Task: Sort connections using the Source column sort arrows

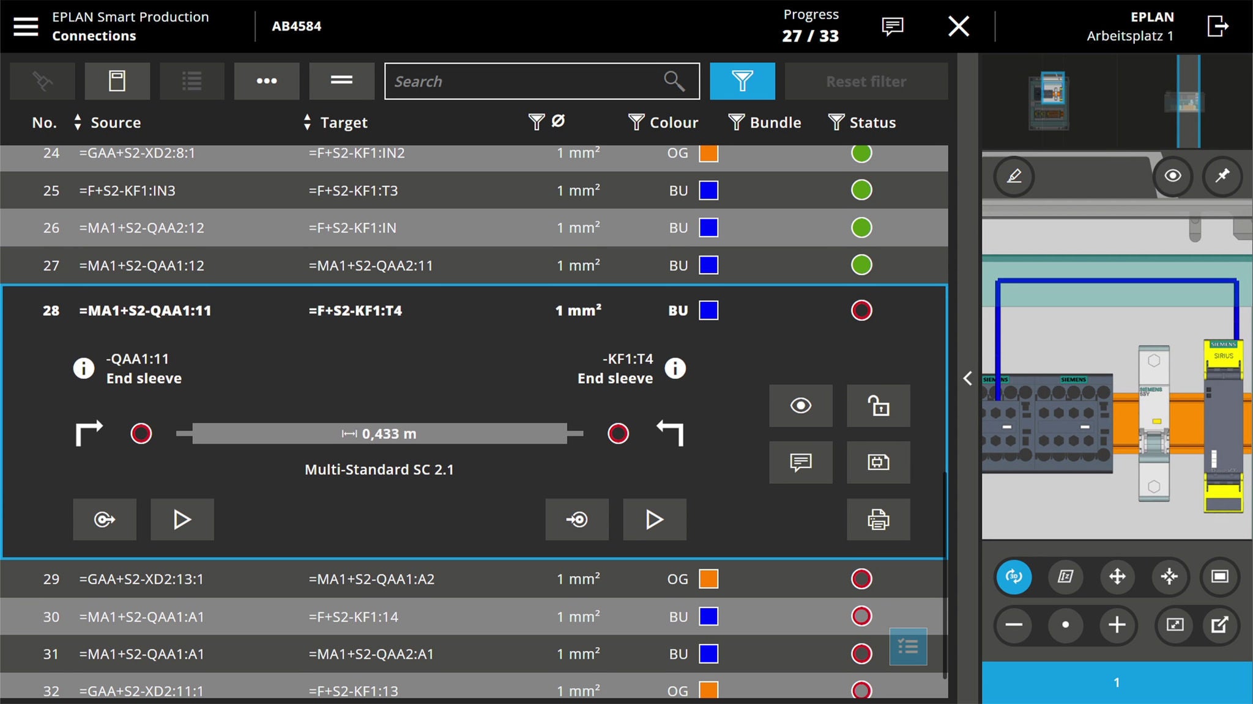Action: tap(77, 122)
